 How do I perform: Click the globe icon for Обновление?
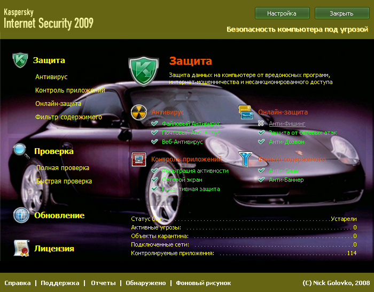pyautogui.click(x=21, y=215)
